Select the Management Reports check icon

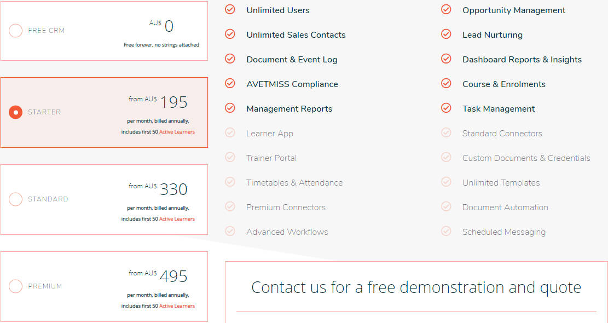[x=229, y=108]
